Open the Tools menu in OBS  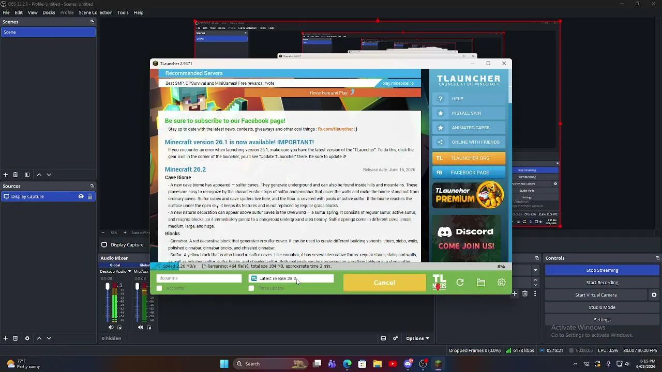(123, 12)
